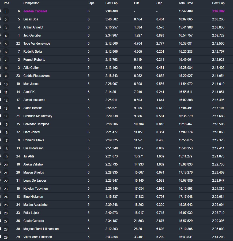Click the Competitor column header
The height and width of the screenshot is (241, 233).
point(31,3)
